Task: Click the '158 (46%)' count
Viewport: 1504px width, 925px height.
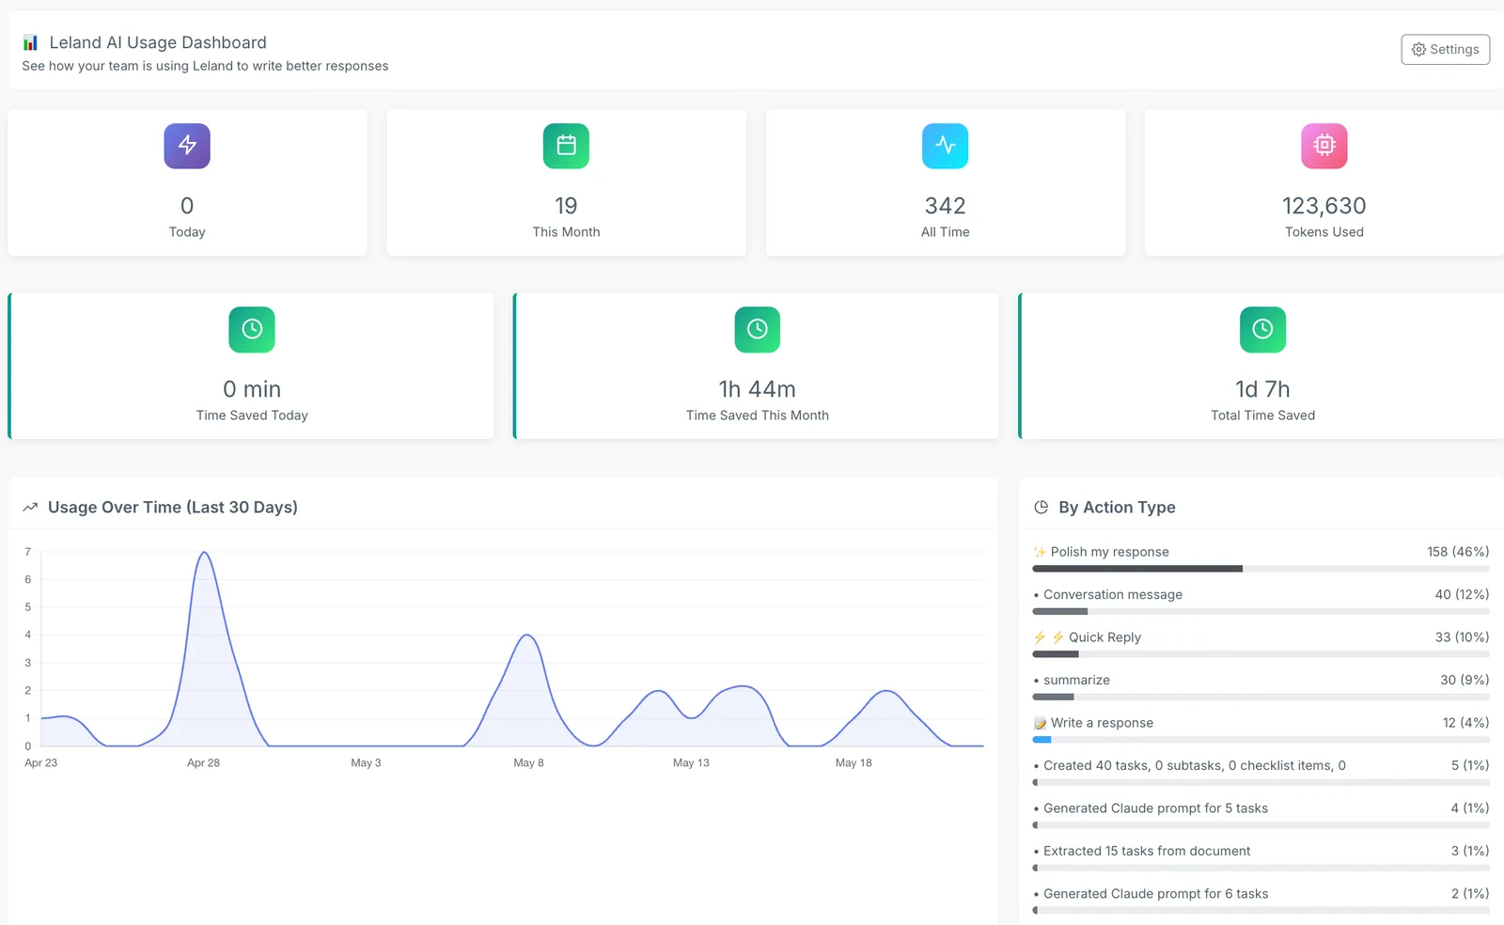Action: click(1458, 552)
